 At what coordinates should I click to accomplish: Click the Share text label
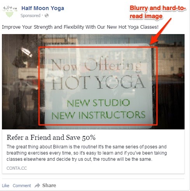coord(49,186)
